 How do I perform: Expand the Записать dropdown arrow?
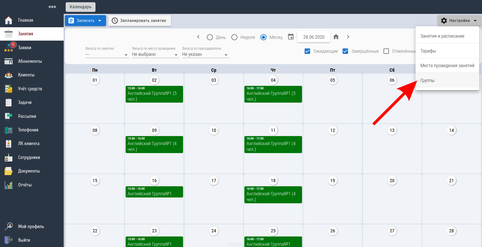(100, 21)
